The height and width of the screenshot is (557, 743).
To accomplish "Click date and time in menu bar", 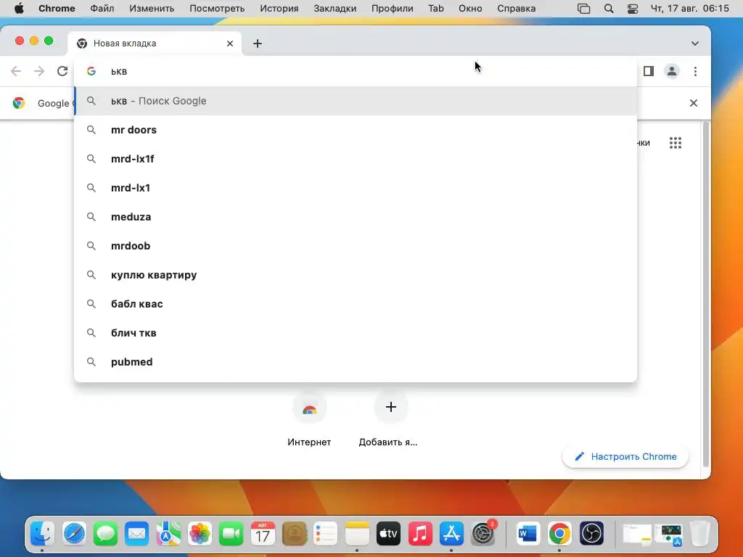I will pyautogui.click(x=689, y=9).
